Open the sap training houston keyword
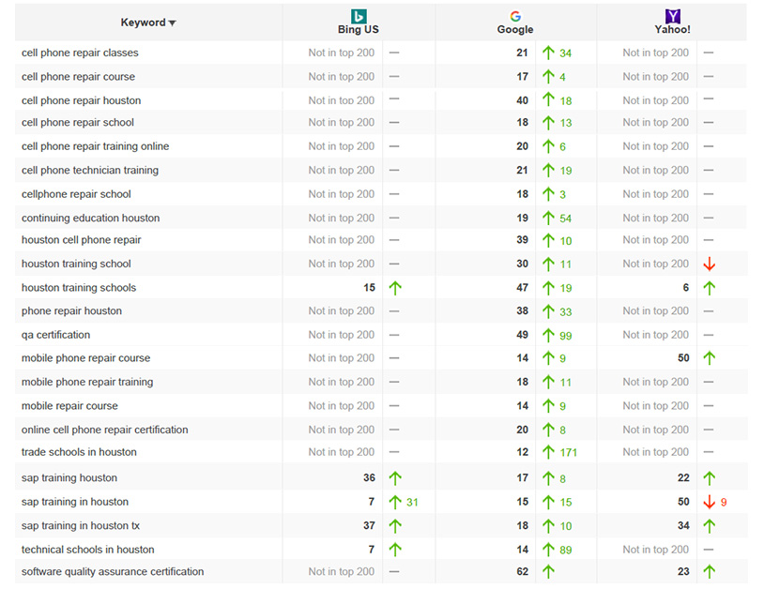Image resolution: width=764 pixels, height=589 pixels. (x=69, y=477)
